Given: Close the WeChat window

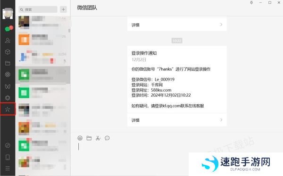Looking at the screenshot, I should point(279,2).
